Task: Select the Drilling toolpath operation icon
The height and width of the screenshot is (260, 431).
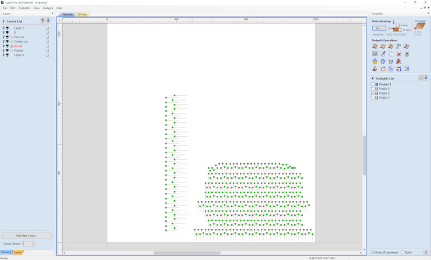Action: tap(391, 46)
